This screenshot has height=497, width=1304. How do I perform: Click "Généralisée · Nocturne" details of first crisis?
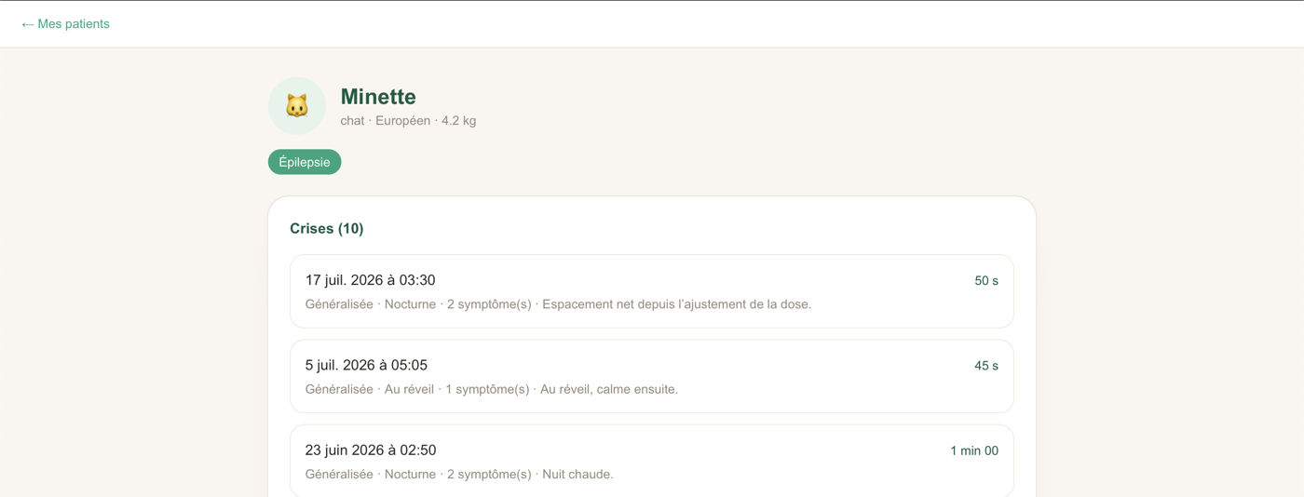(371, 304)
